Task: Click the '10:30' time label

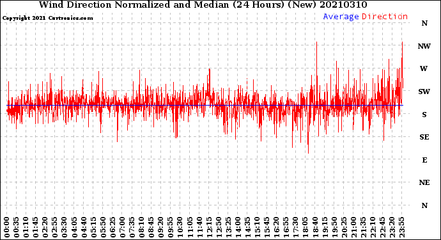Action: tap(180, 227)
